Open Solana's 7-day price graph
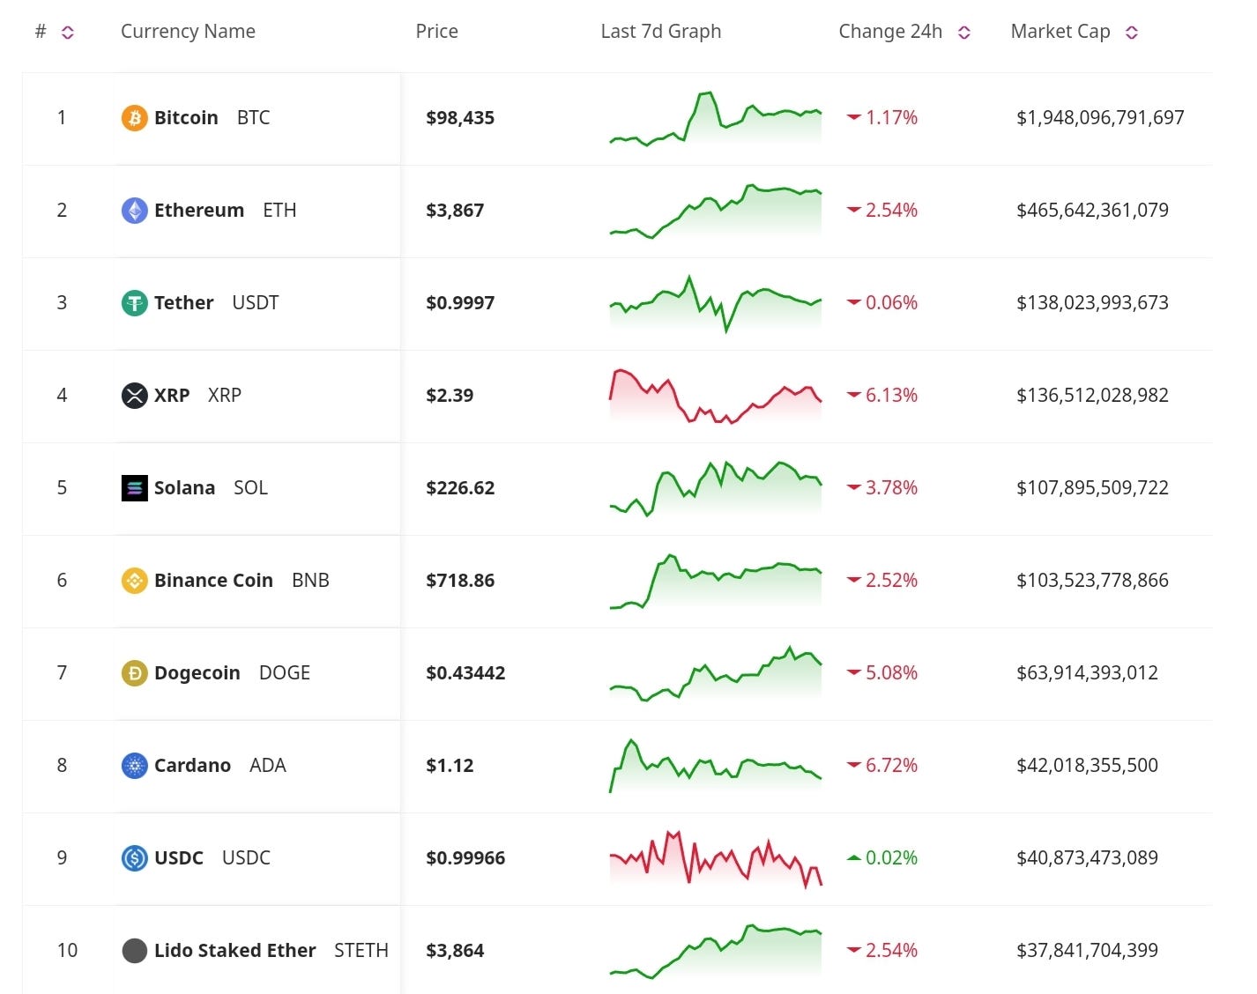The image size is (1257, 994). (715, 488)
